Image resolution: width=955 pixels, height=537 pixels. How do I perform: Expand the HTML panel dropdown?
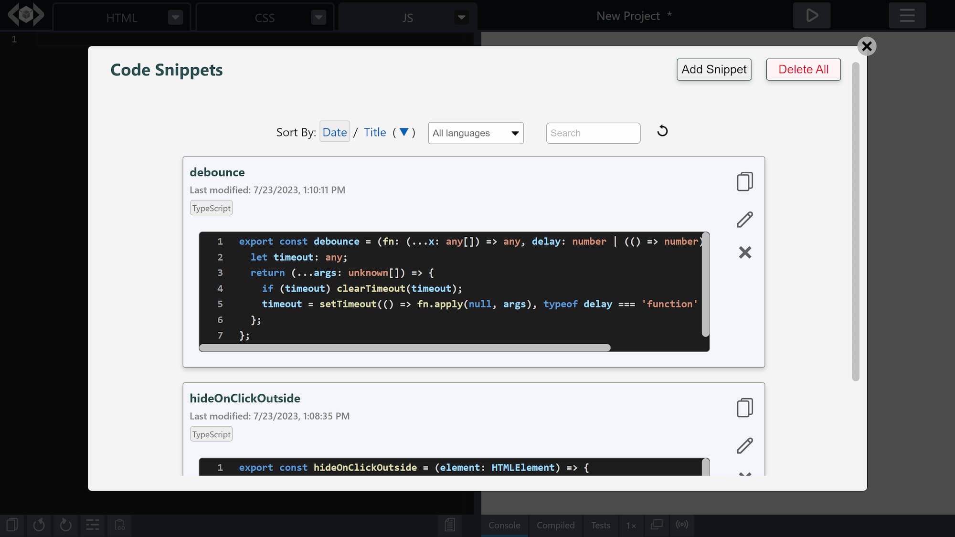[x=175, y=17]
